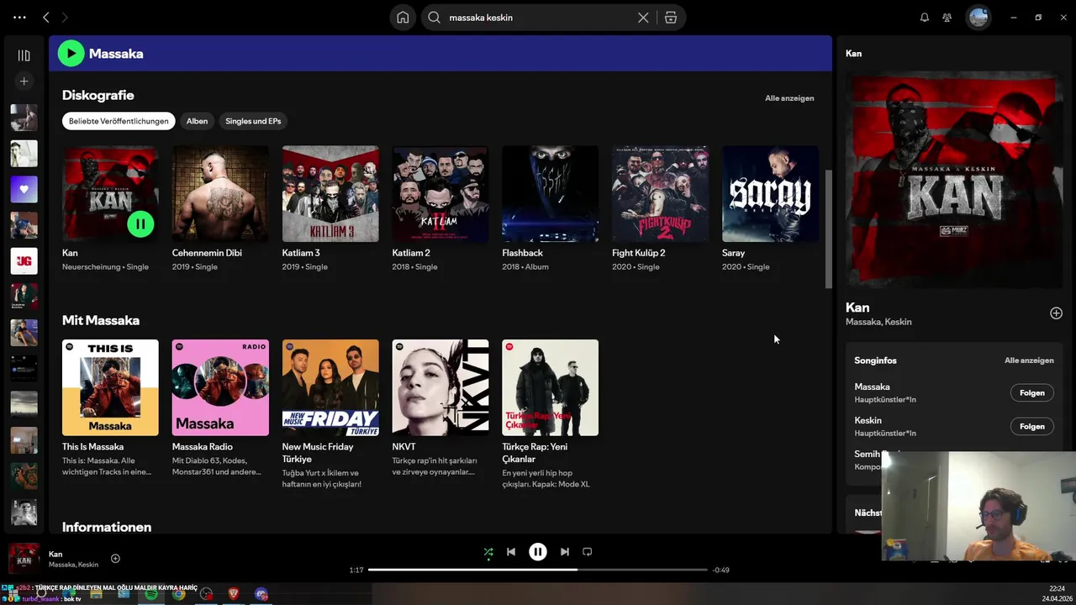The width and height of the screenshot is (1076, 605).
Task: Follow Keskin in Songinfos
Action: (x=1031, y=427)
